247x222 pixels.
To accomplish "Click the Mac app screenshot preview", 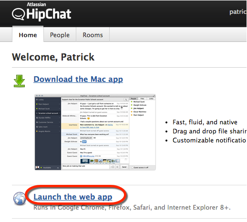I will [95, 132].
